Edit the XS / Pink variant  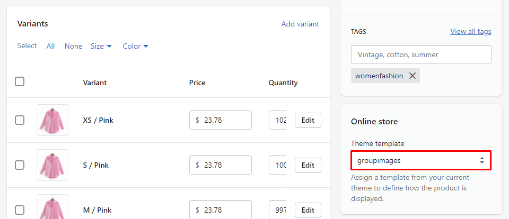308,120
